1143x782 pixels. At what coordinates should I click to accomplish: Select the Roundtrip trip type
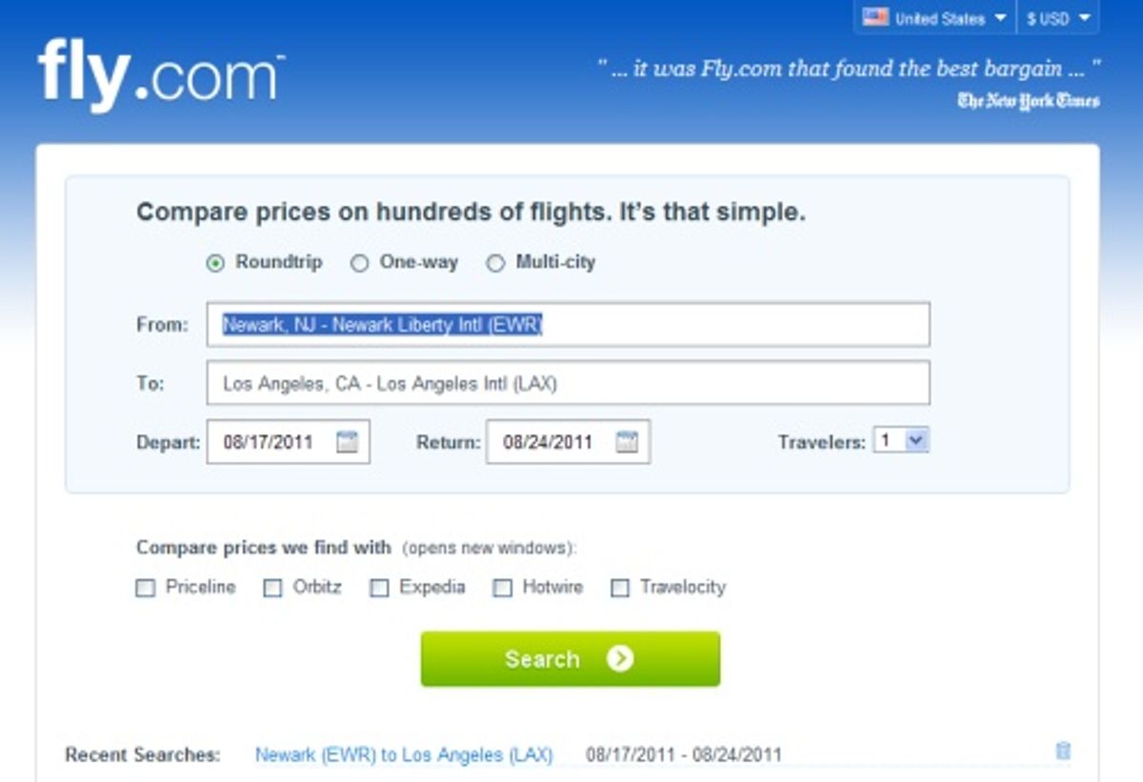coord(217,262)
